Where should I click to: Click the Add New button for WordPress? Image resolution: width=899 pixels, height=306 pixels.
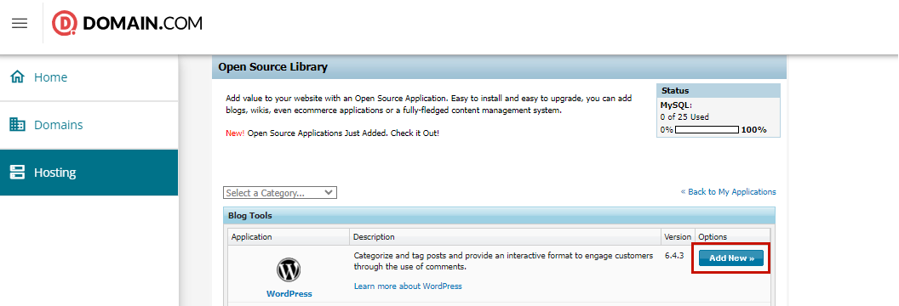(731, 258)
